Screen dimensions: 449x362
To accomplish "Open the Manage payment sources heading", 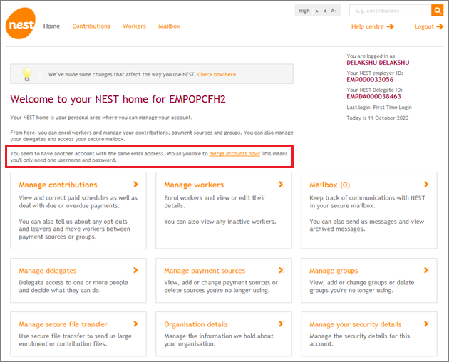I will pyautogui.click(x=205, y=271).
